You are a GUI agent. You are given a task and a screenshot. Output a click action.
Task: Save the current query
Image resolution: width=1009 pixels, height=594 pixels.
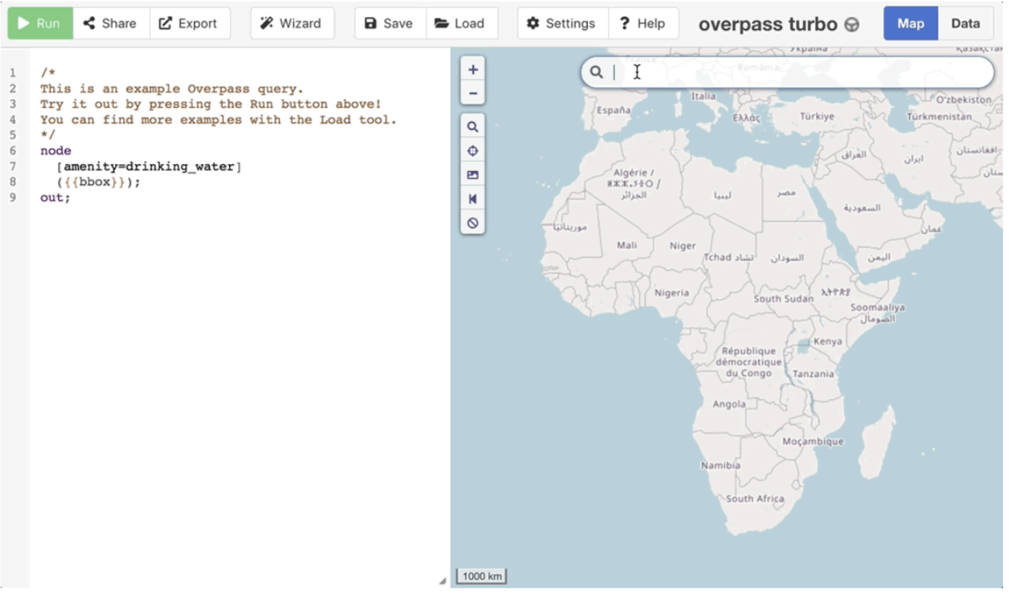[390, 23]
